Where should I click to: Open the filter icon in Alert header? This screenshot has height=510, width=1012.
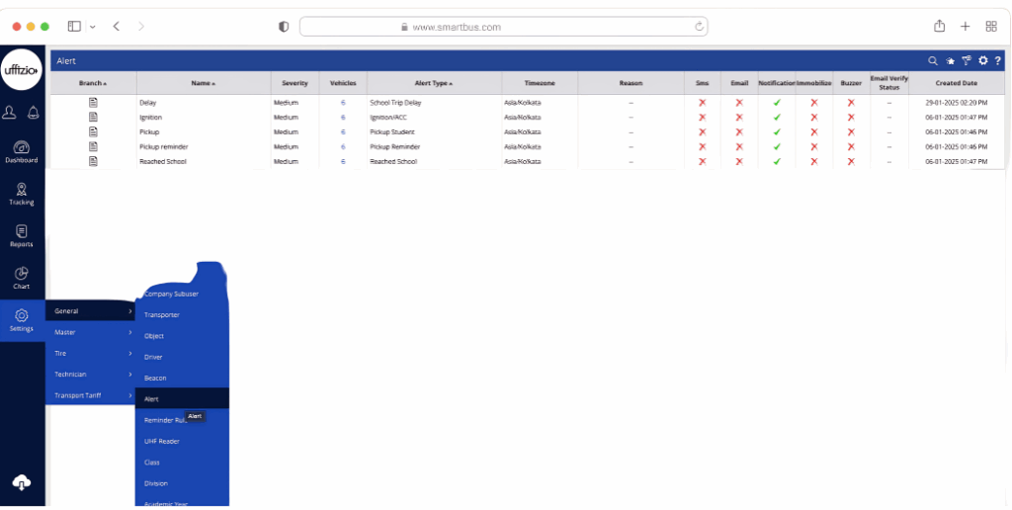click(x=966, y=61)
